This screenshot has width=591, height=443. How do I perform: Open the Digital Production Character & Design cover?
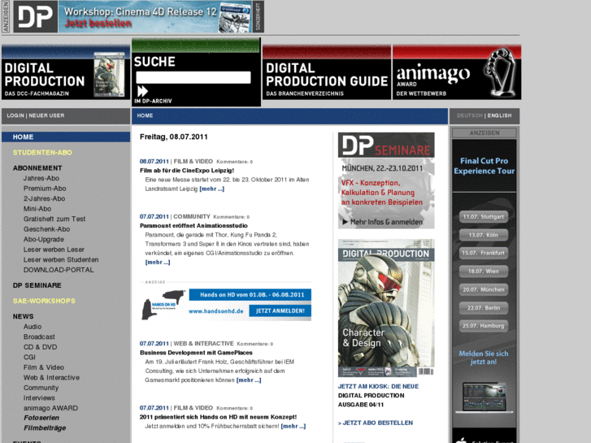point(386,308)
